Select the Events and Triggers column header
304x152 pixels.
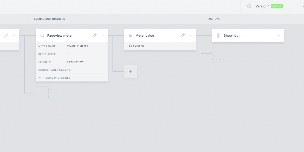(50, 19)
